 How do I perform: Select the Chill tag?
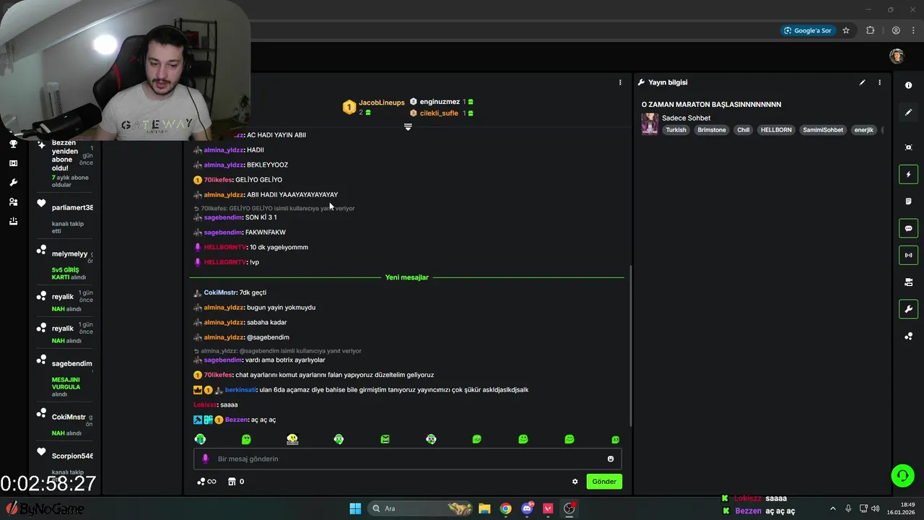[744, 130]
